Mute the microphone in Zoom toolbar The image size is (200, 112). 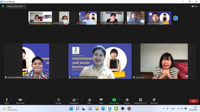[7, 101]
